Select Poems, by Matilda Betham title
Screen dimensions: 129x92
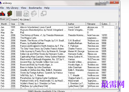pos(32,43)
